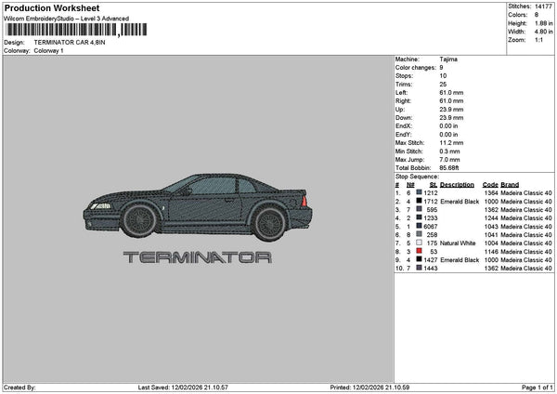Screen dimensions: 557x394
Task: Click the red thread color swatch
Action: [x=421, y=252]
